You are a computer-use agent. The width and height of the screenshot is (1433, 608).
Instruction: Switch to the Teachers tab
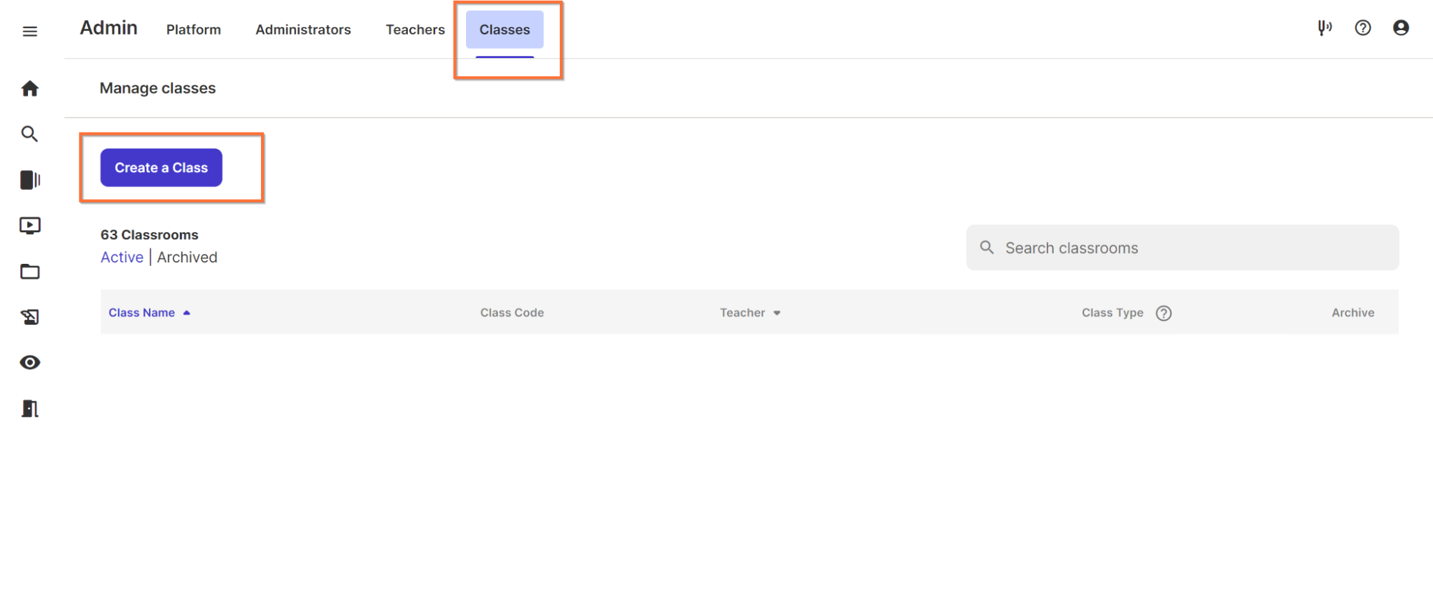coord(415,30)
